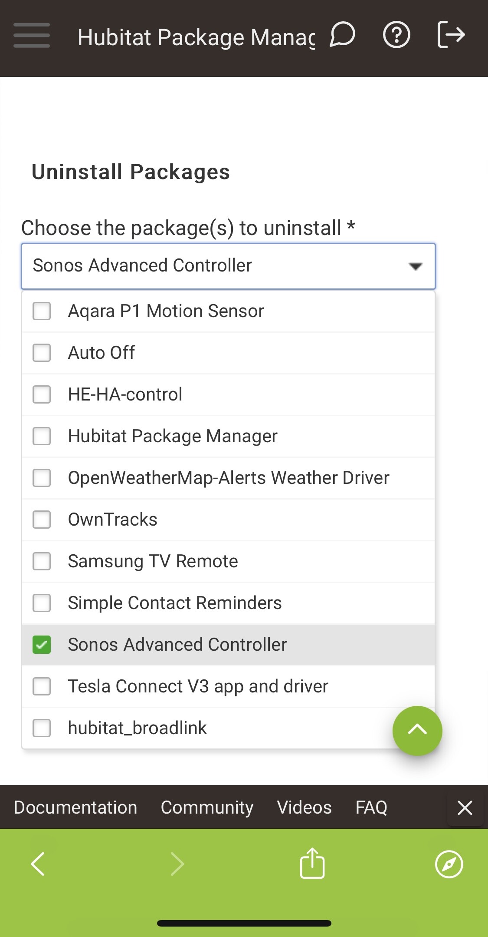Image resolution: width=488 pixels, height=937 pixels.
Task: Select the OwnTracks package checkbox
Action: 42,520
